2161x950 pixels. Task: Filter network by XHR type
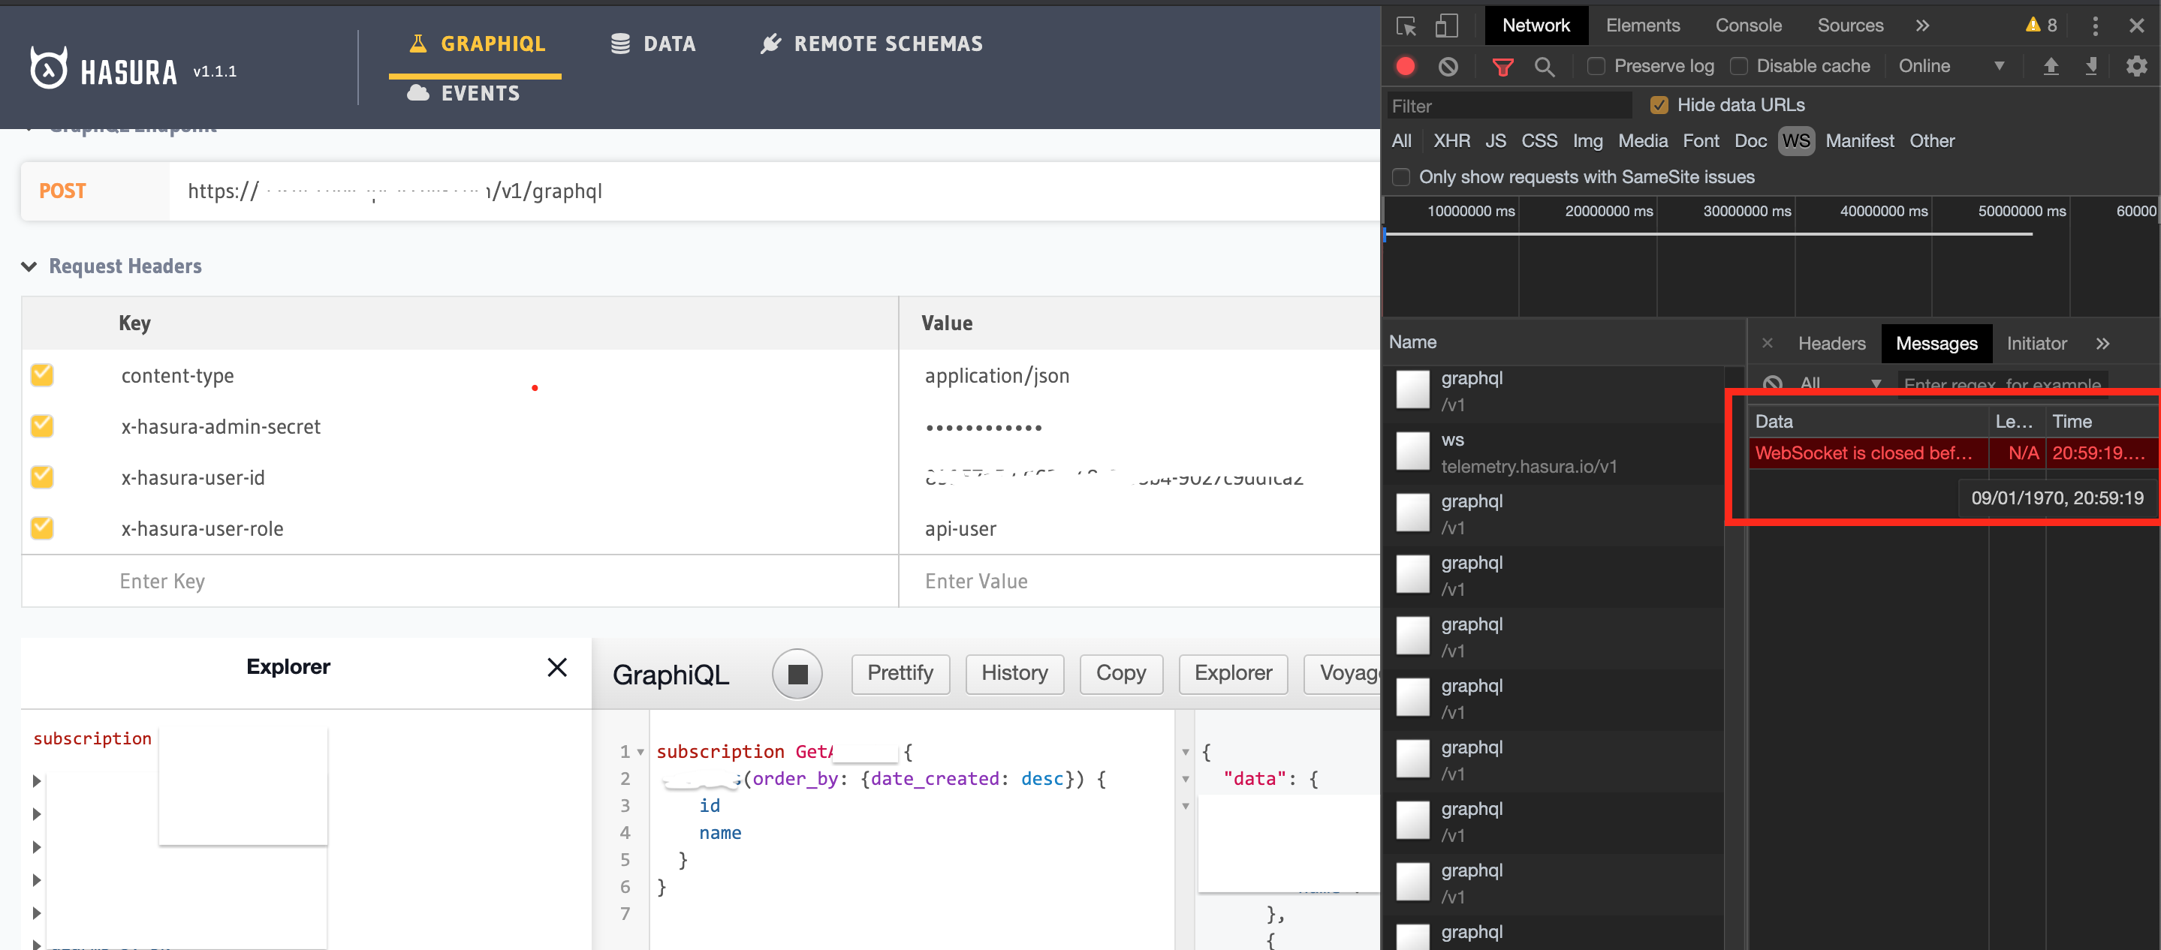tap(1451, 141)
